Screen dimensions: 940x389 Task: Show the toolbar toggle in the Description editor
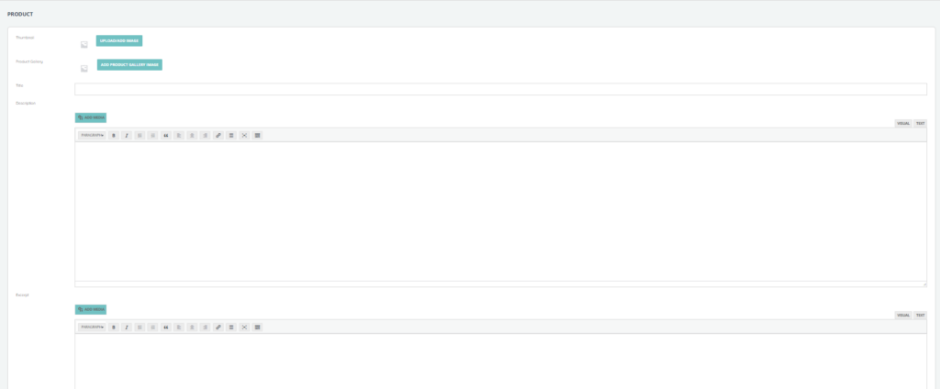tap(257, 135)
